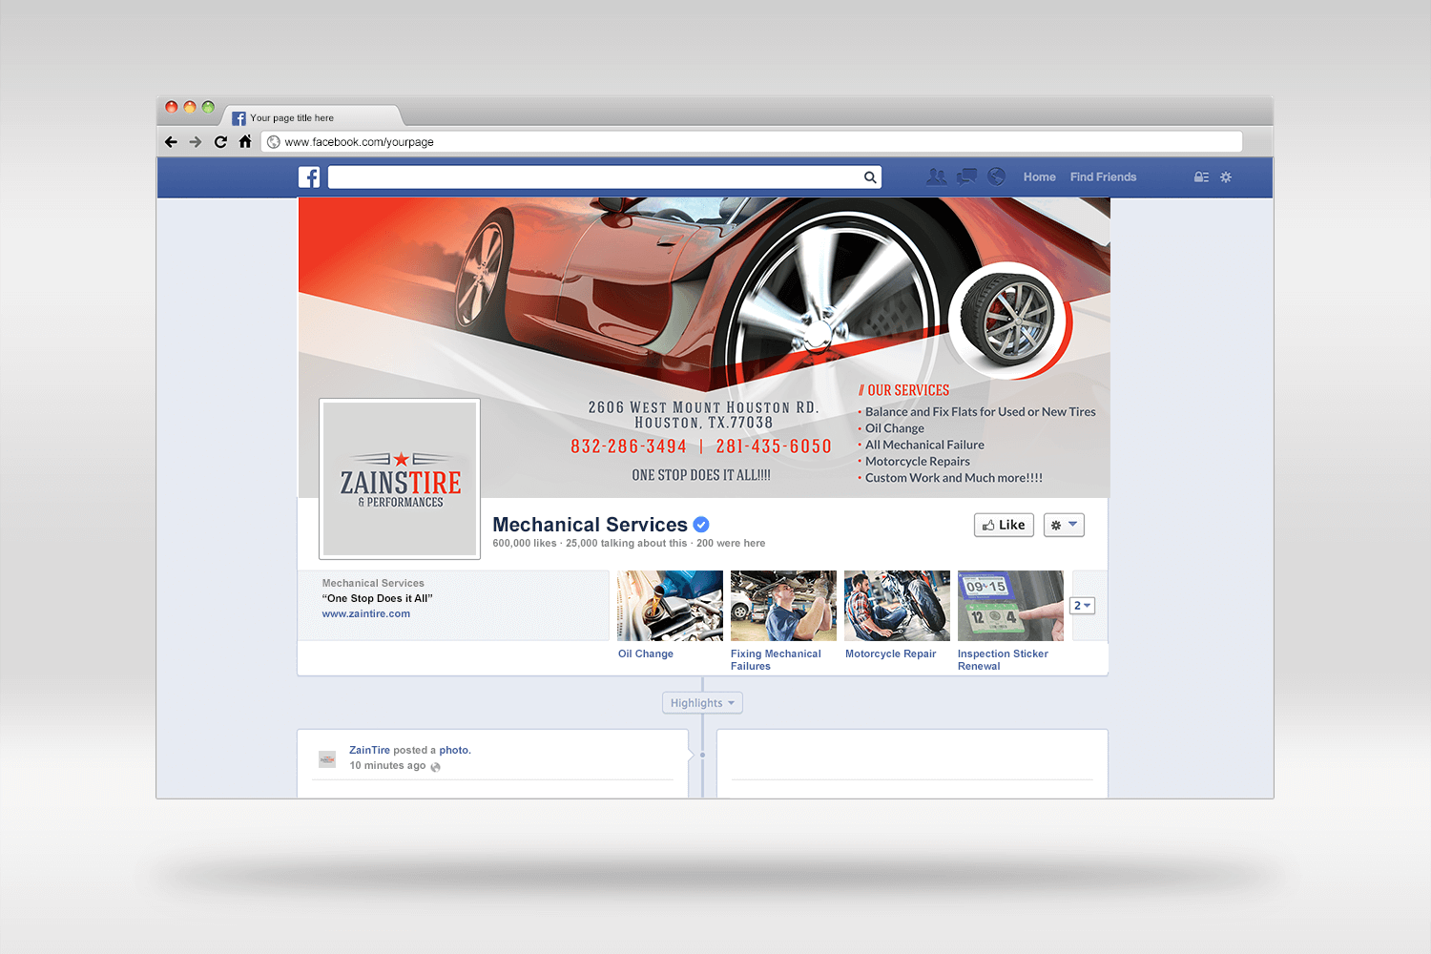1431x954 pixels.
Task: Click the ZainTire name in the post
Action: coord(369,751)
